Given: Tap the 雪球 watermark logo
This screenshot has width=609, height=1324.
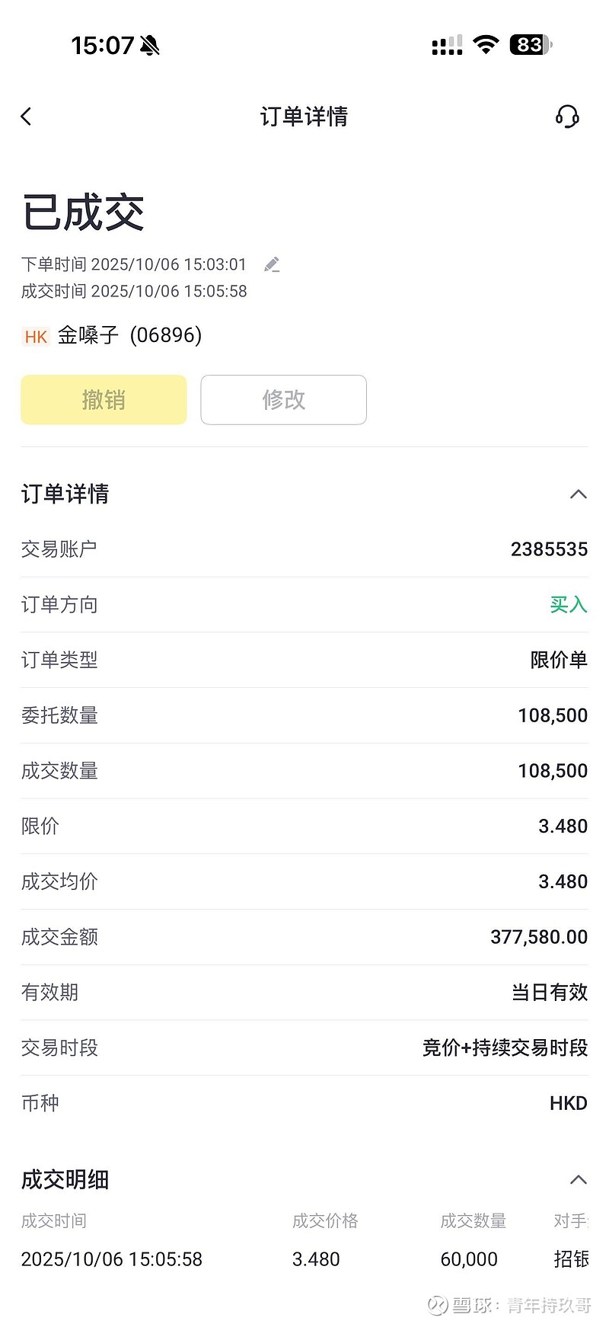Looking at the screenshot, I should pos(438,1306).
